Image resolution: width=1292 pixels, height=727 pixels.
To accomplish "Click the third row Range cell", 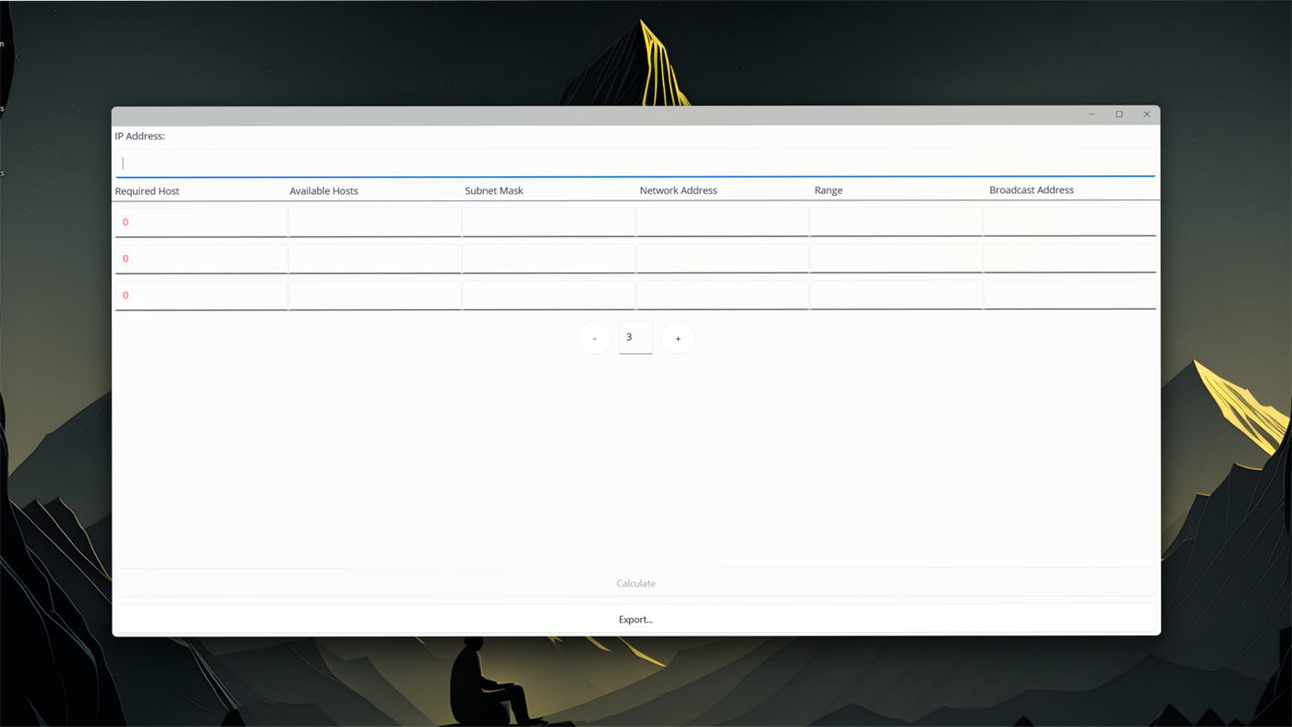I will tap(895, 295).
